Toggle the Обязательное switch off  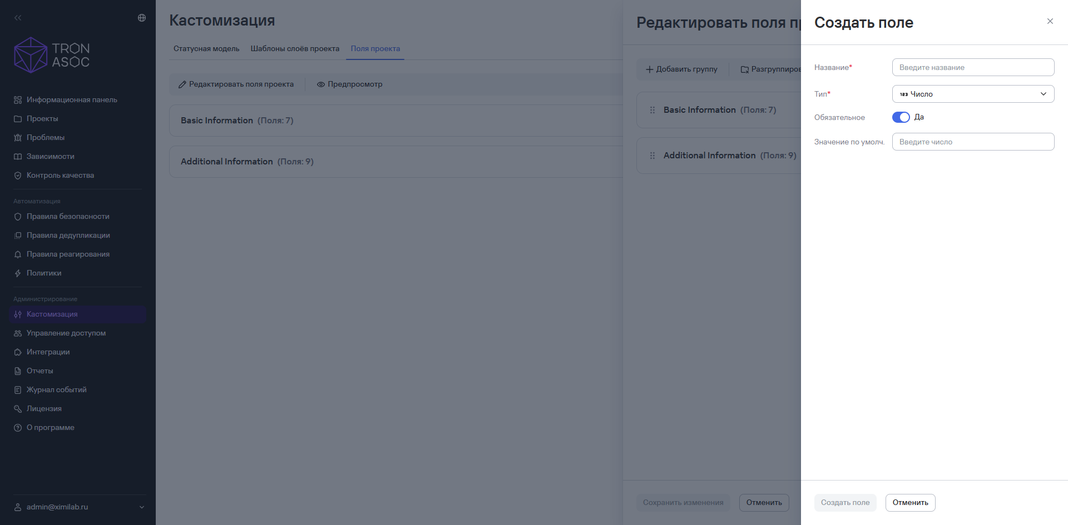pyautogui.click(x=901, y=117)
